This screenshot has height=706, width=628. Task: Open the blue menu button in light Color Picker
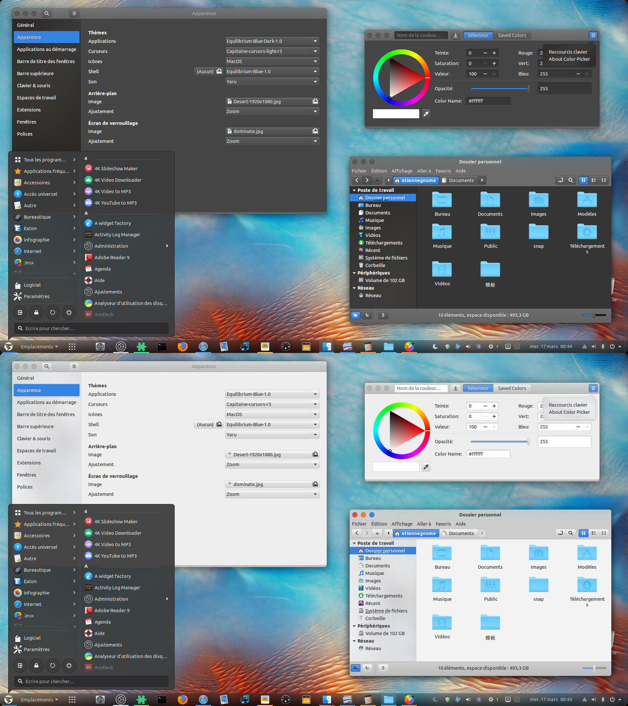[593, 388]
